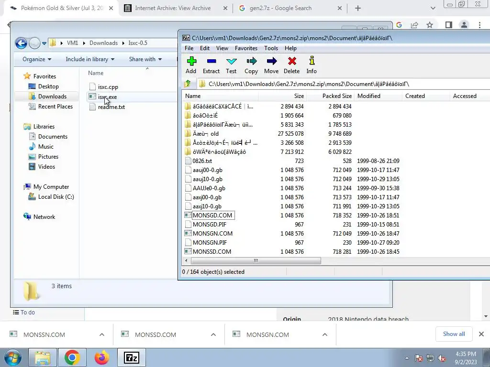Screen dimensions: 490x367
Task: Click the Back button in Explorer window
Action: coord(21,43)
